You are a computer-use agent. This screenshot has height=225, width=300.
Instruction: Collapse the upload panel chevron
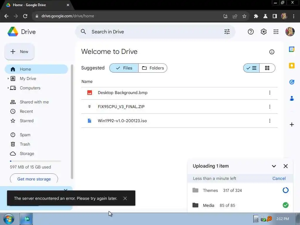coord(274,166)
